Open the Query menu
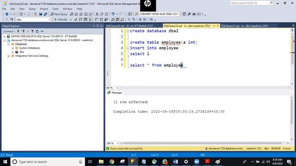This screenshot has width=296, height=166. [x=32, y=9]
